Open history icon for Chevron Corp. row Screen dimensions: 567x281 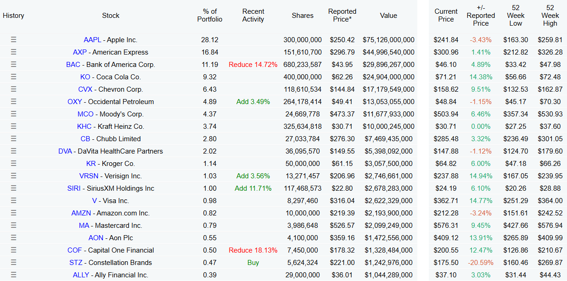13,89
